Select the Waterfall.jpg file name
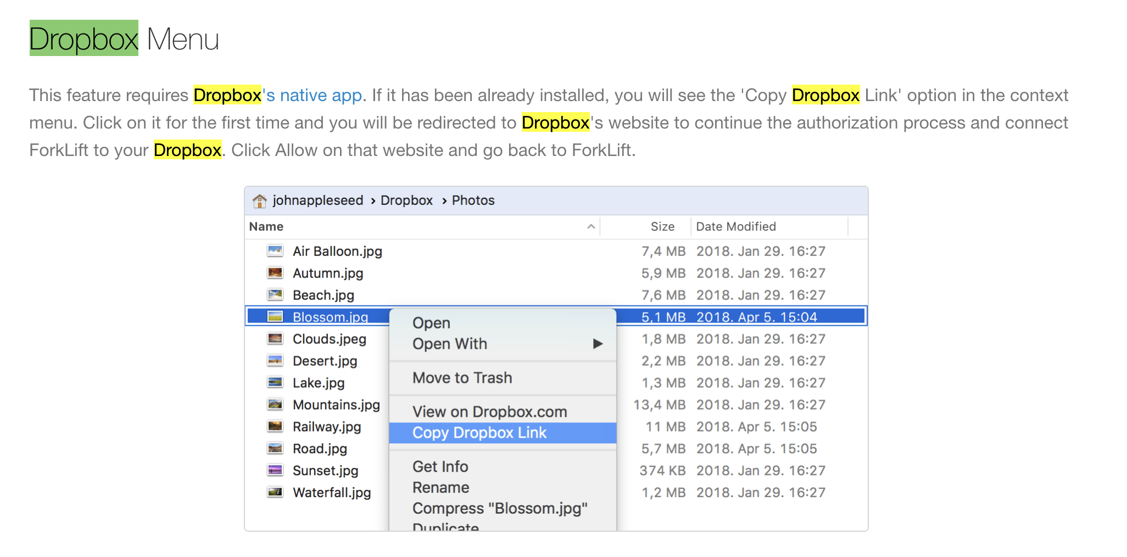Viewport: 1127px width, 557px height. click(332, 493)
